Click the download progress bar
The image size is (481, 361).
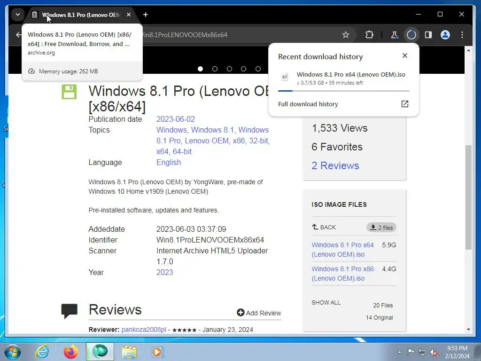pos(343,91)
